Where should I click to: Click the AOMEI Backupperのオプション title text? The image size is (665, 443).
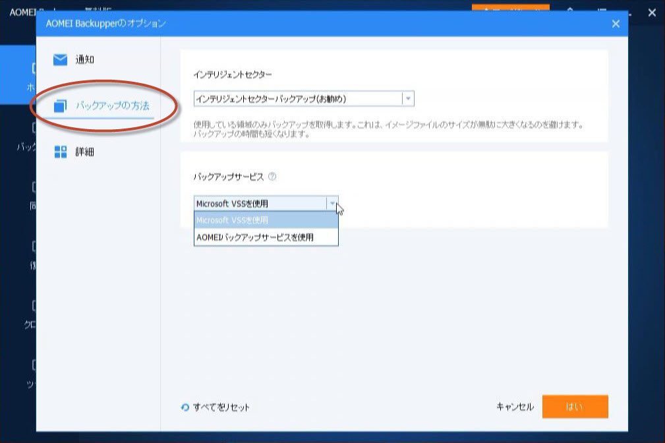click(x=105, y=23)
